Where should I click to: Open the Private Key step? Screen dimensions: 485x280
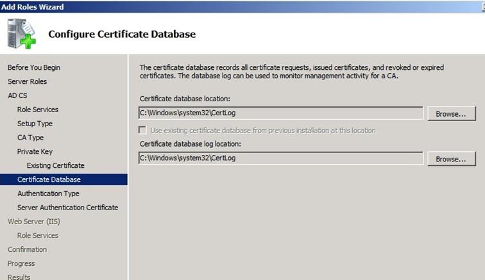coord(35,151)
